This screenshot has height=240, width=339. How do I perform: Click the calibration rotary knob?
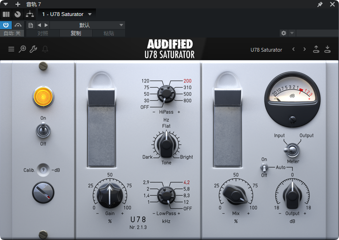pyautogui.click(x=43, y=193)
